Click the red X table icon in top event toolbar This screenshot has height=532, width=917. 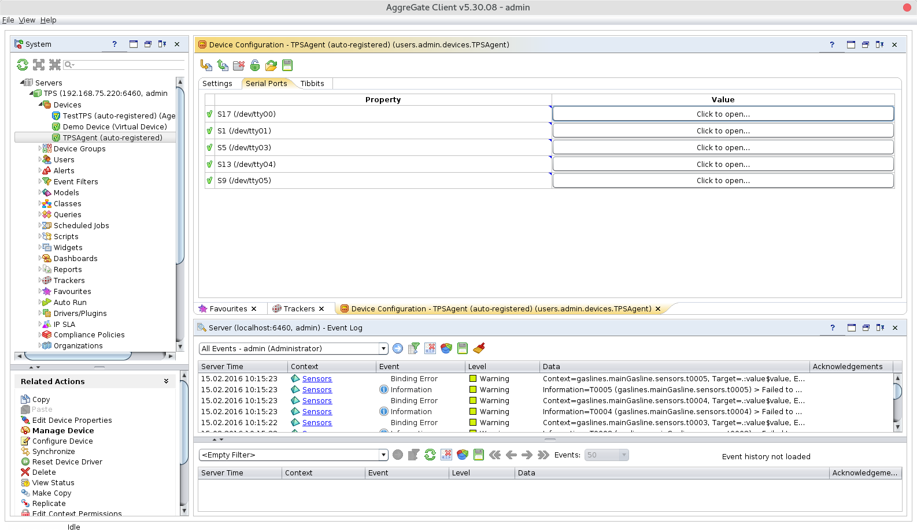[430, 348]
